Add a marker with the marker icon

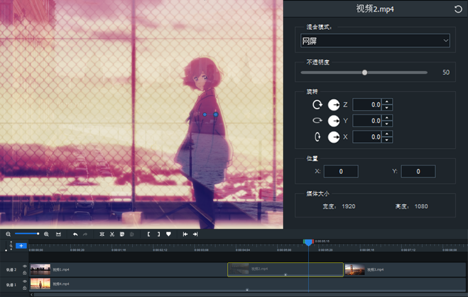click(x=168, y=234)
